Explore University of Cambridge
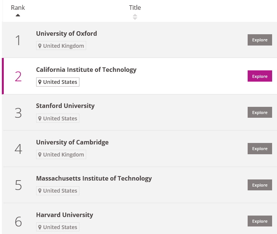 click(x=260, y=149)
